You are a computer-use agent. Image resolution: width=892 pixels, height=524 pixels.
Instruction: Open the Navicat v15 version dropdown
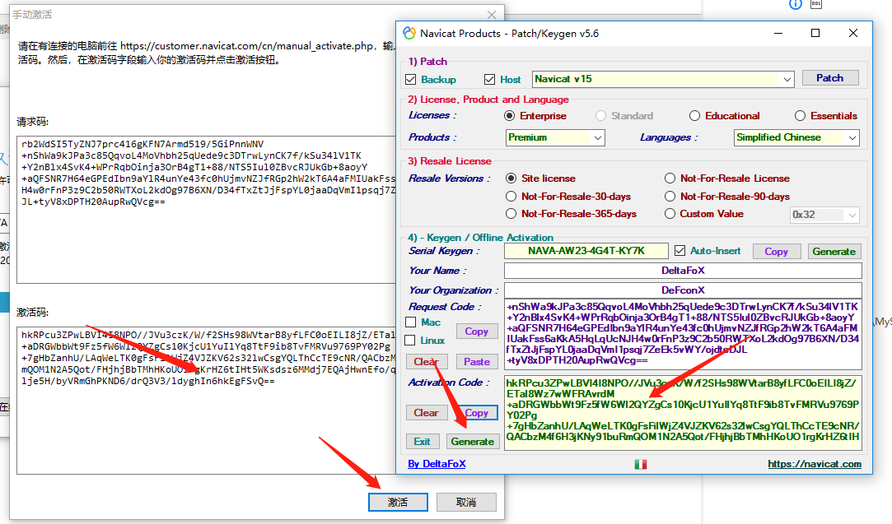[x=663, y=79]
